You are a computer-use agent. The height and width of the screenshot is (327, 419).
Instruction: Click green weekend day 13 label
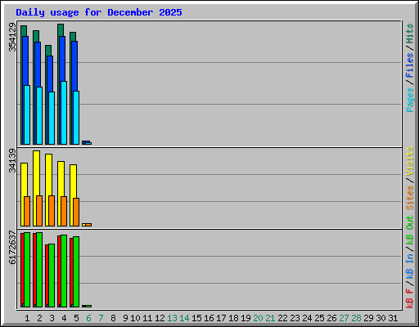tap(172, 318)
